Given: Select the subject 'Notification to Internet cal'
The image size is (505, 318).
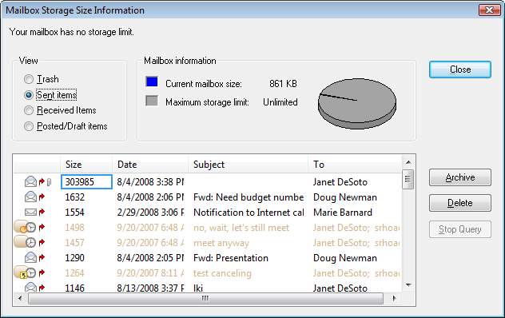Looking at the screenshot, I should tap(249, 213).
